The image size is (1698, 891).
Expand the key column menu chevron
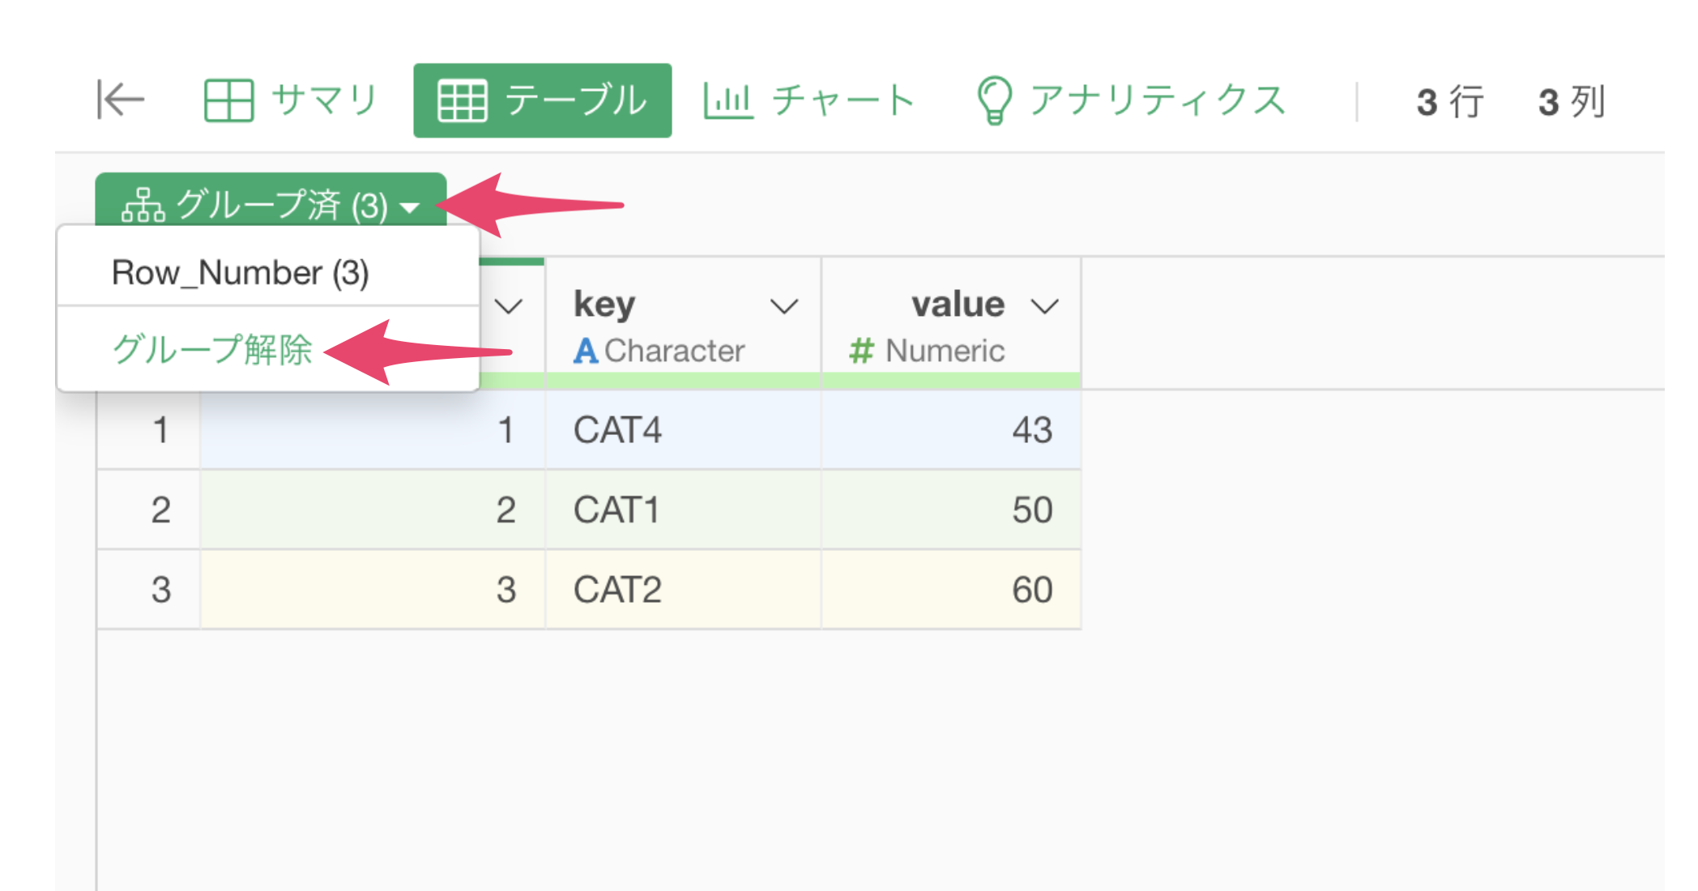784,306
